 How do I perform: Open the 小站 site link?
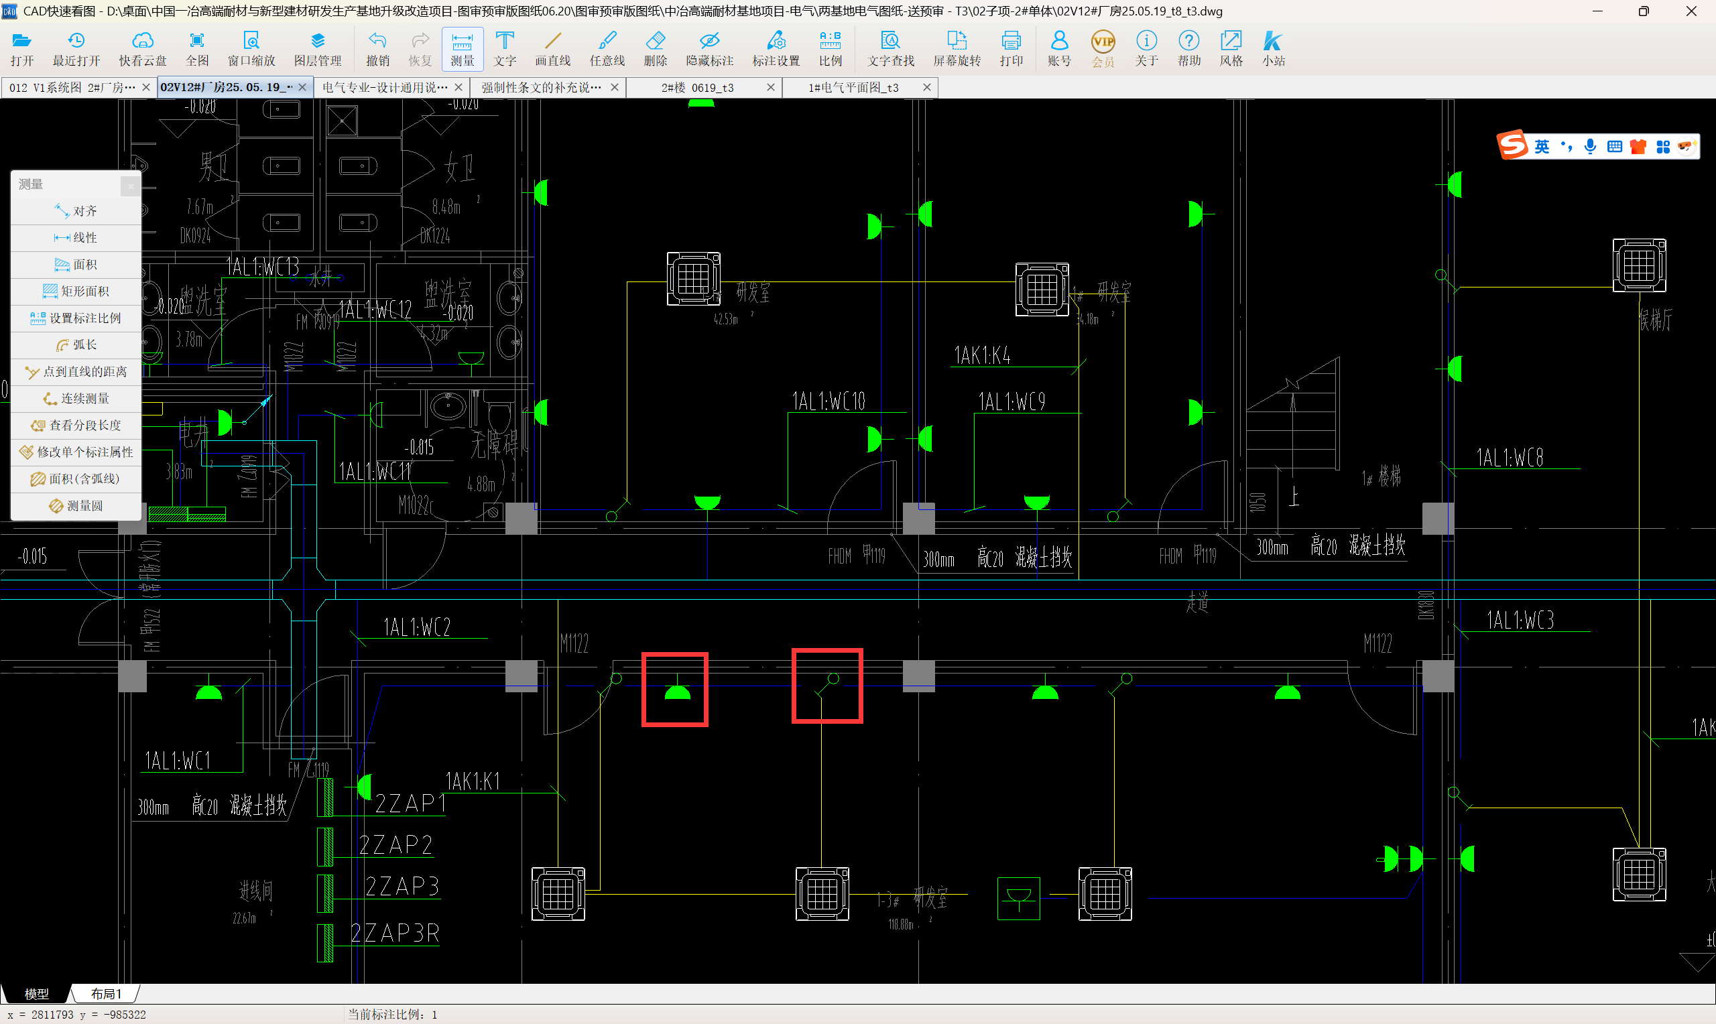(x=1273, y=50)
